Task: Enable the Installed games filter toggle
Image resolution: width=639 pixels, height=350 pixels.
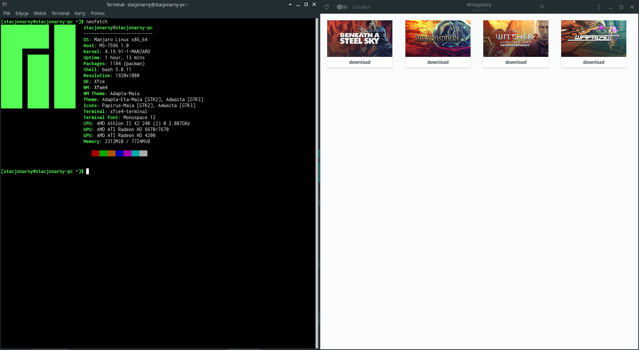Action: pos(342,7)
